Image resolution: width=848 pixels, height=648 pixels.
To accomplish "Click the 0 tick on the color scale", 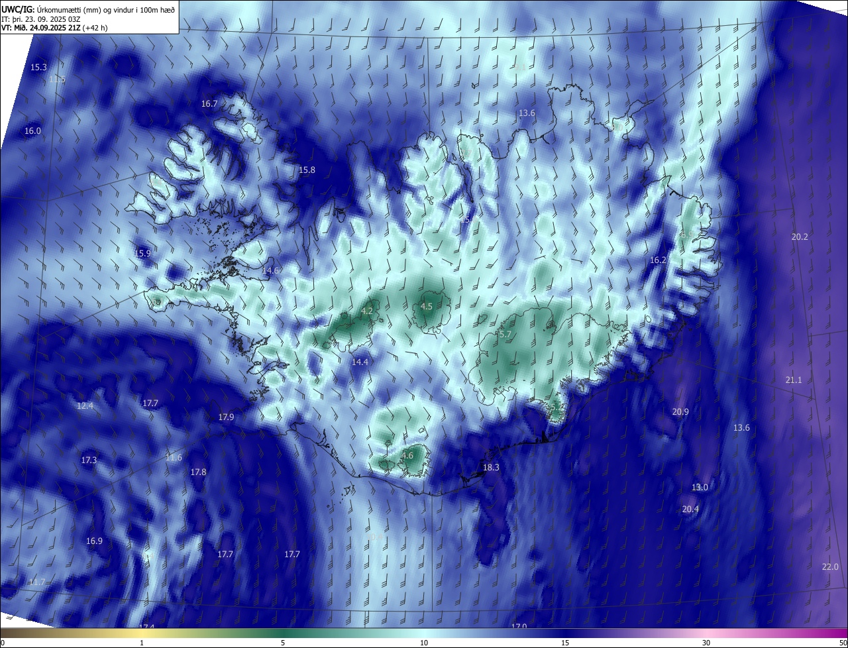I will [3, 643].
